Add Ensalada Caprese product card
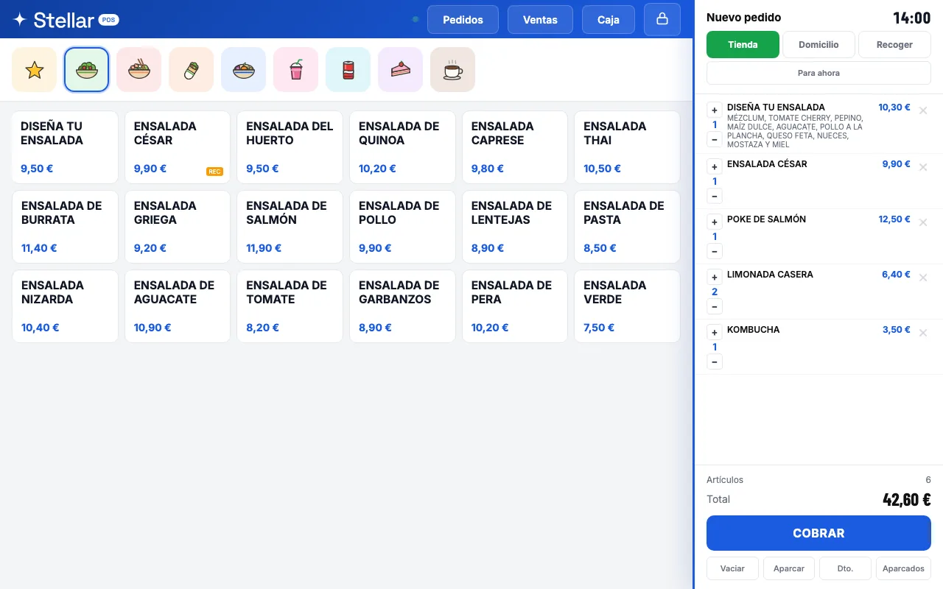Image resolution: width=943 pixels, height=589 pixels. [x=515, y=147]
